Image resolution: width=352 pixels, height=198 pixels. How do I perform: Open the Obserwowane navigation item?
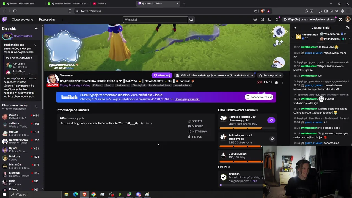(22, 20)
